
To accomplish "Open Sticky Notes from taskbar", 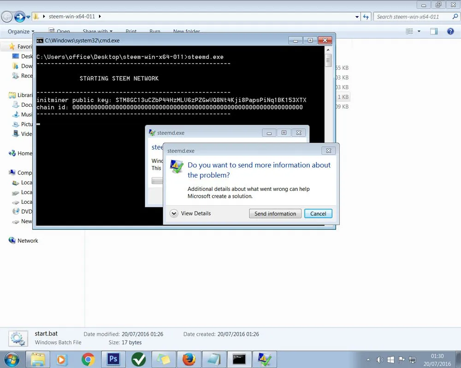I will tap(164, 359).
